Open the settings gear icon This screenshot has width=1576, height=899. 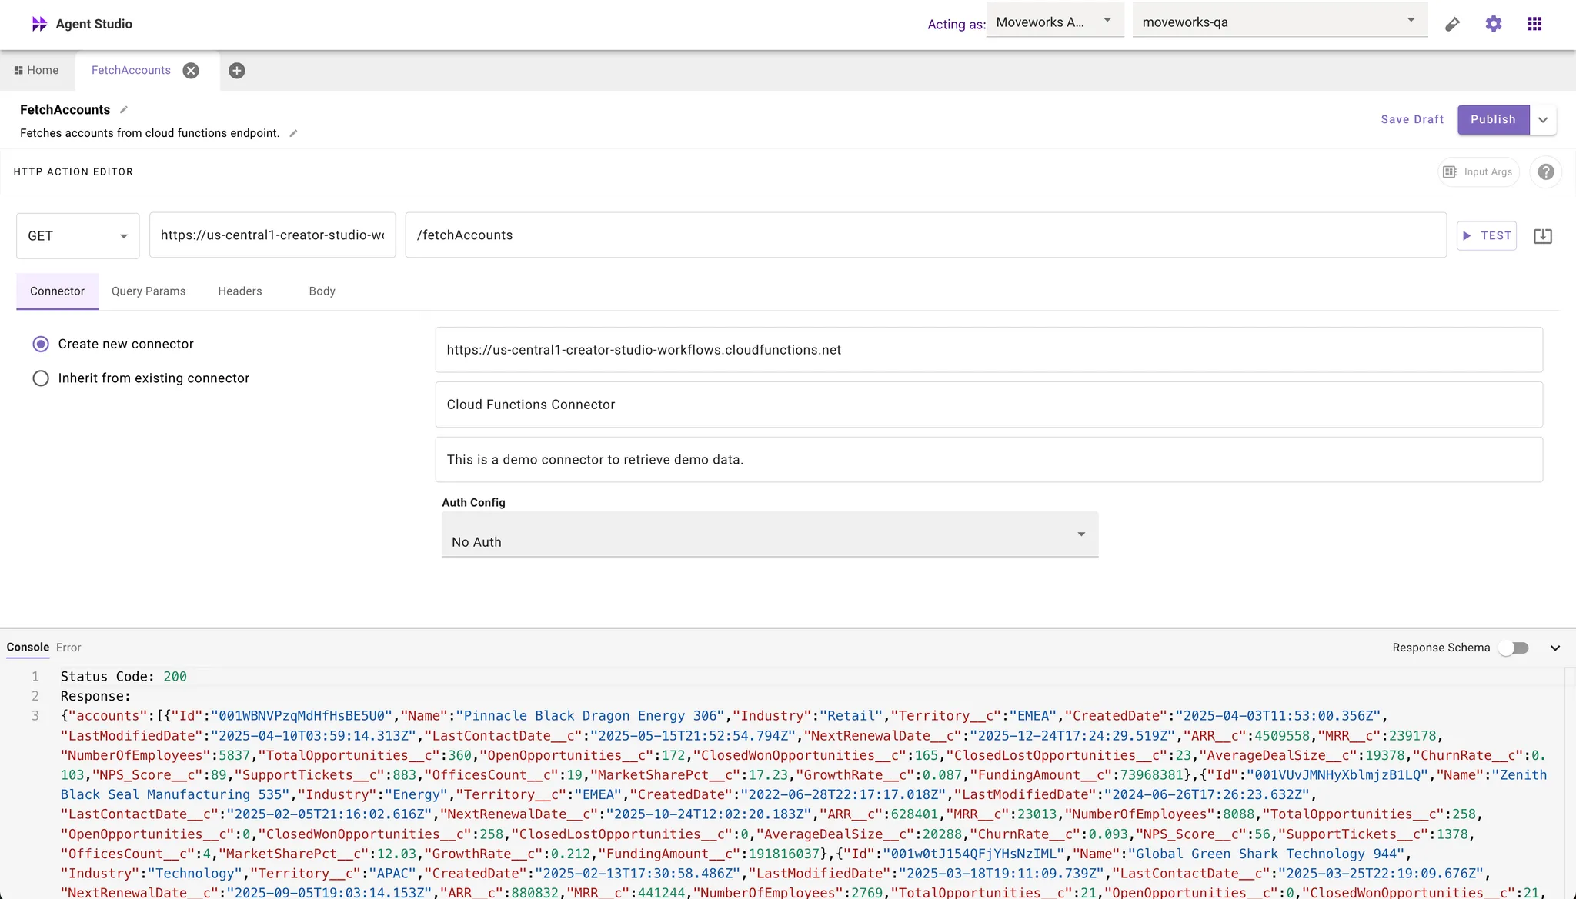(x=1493, y=24)
